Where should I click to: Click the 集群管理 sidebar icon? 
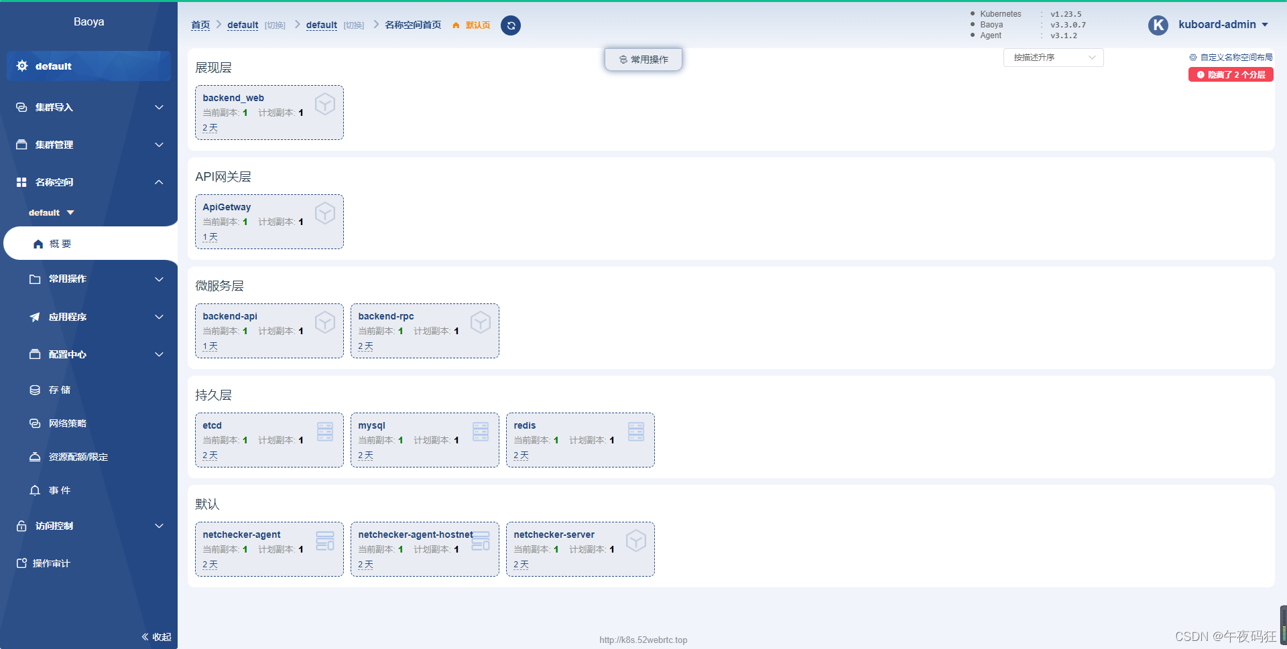point(21,145)
